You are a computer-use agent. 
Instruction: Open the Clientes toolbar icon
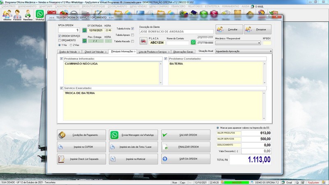pos(7,15)
